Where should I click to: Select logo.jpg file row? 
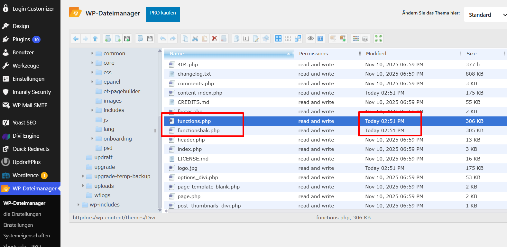(336, 168)
